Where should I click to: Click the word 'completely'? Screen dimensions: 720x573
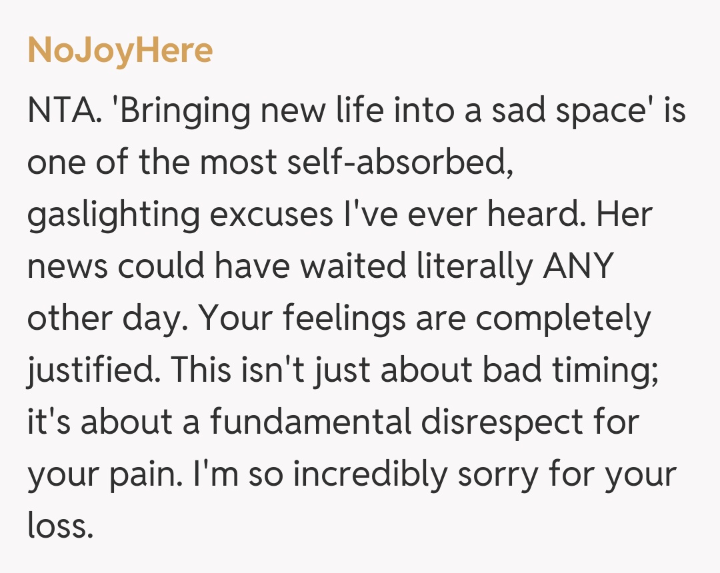pyautogui.click(x=563, y=318)
